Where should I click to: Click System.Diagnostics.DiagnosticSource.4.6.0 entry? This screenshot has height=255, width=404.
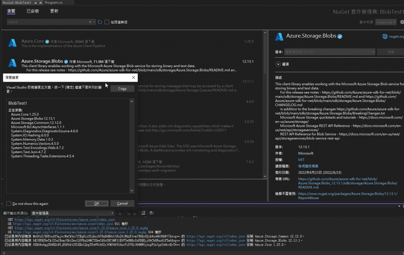44,131
